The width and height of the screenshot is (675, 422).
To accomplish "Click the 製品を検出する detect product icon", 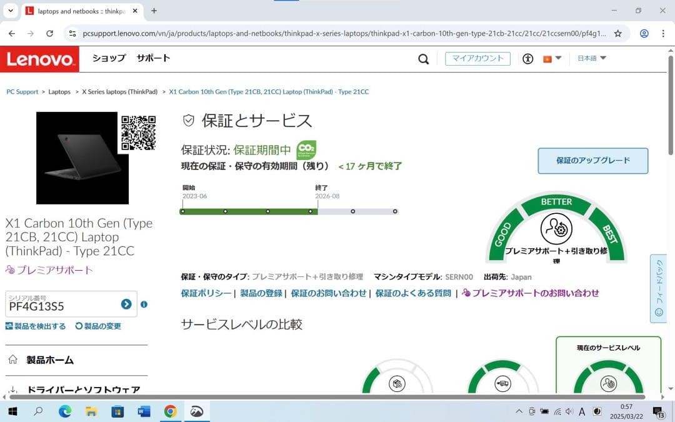I will (x=8, y=326).
